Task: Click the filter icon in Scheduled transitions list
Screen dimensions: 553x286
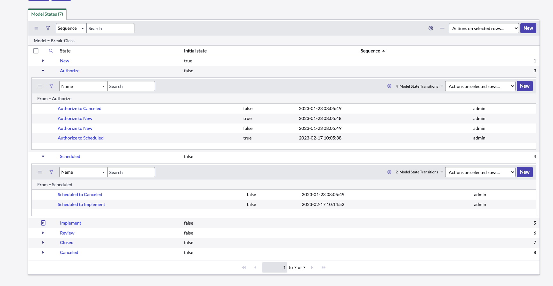Action: [51, 172]
